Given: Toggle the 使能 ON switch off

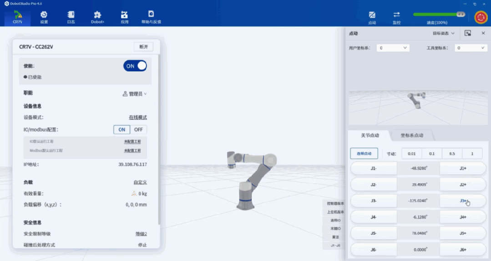Looking at the screenshot, I should 135,66.
